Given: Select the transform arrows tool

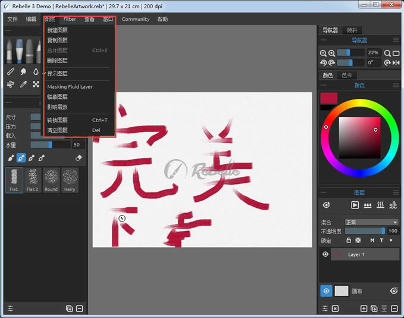Looking at the screenshot, I should tap(36, 84).
